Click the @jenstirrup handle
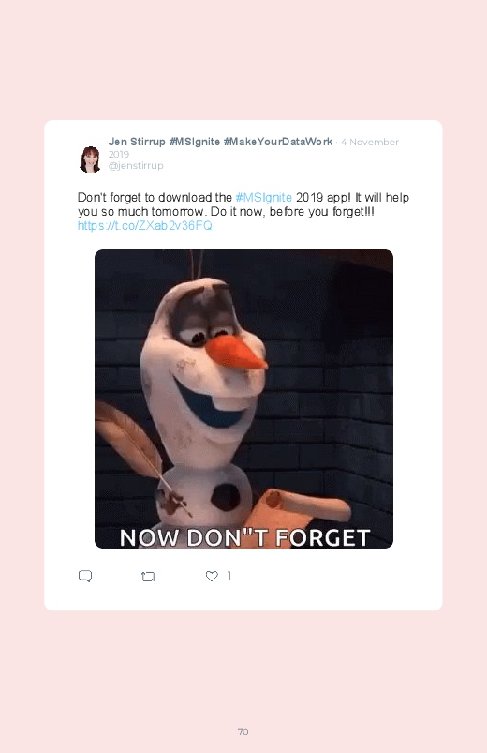Image resolution: width=487 pixels, height=753 pixels. coord(136,165)
